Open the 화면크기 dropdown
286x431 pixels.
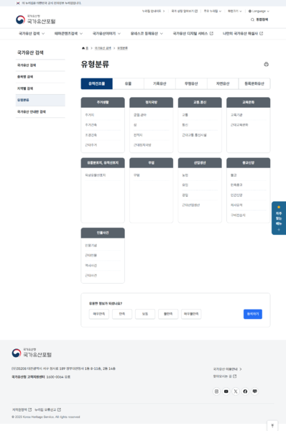click(234, 11)
